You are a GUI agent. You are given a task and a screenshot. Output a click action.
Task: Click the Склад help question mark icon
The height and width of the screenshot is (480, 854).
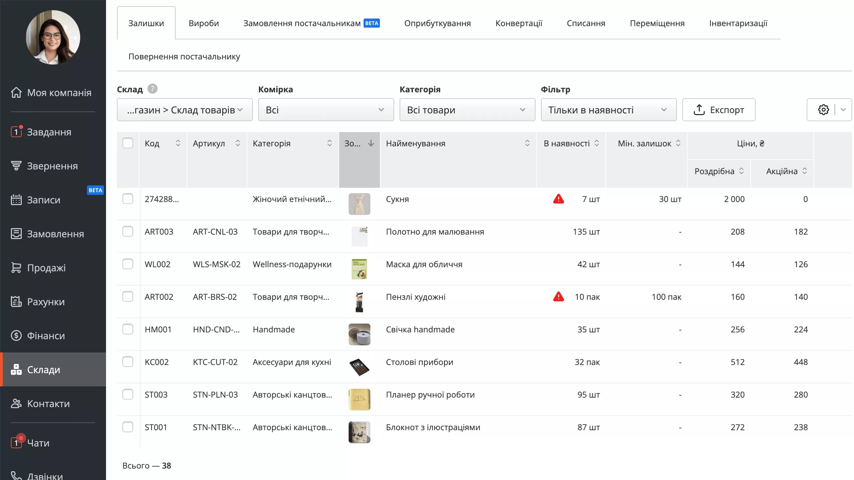(152, 89)
